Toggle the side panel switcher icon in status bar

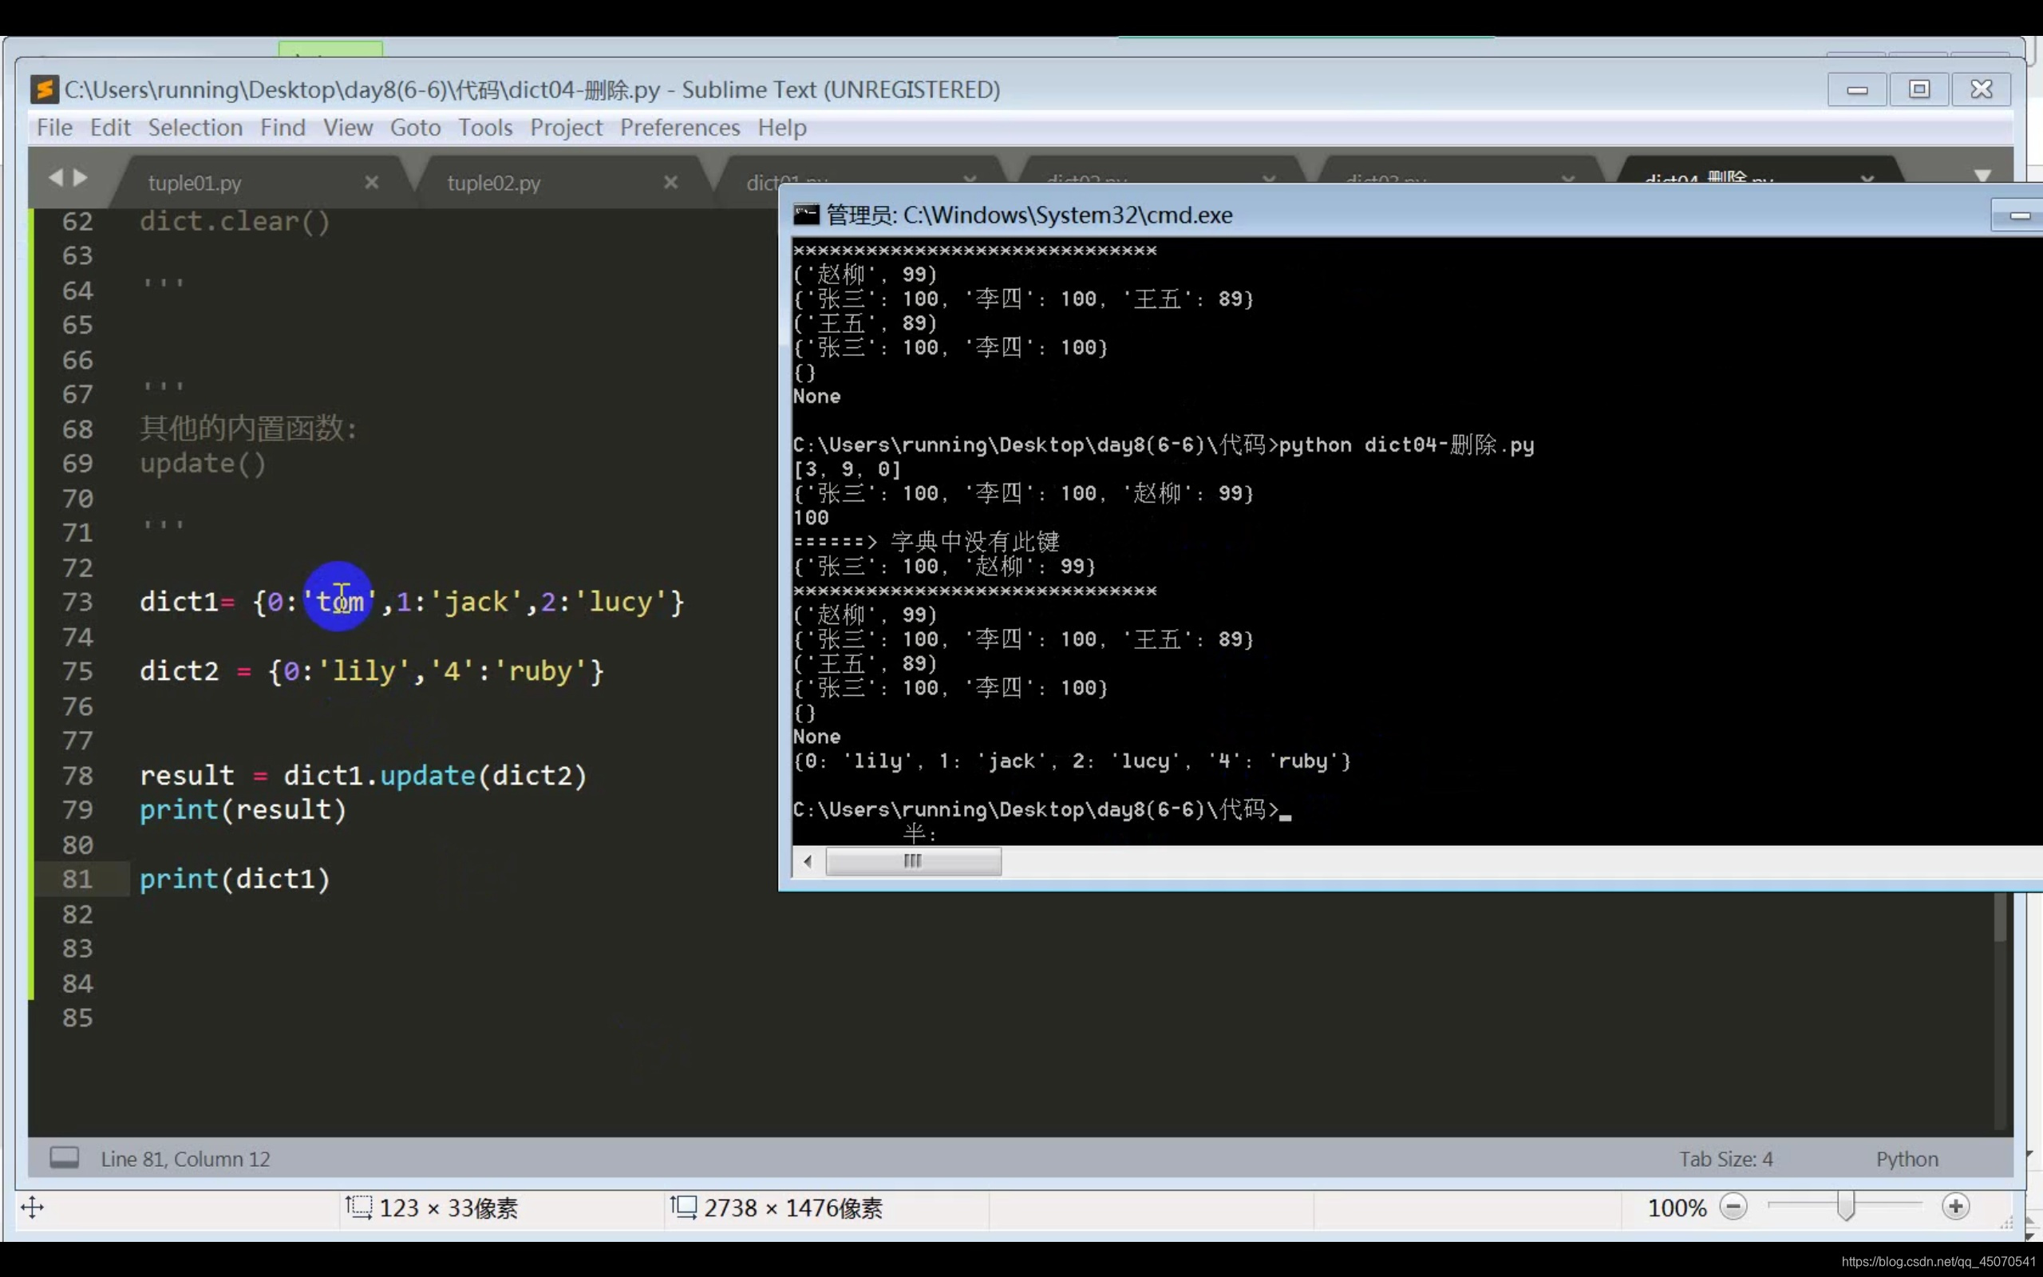click(x=64, y=1158)
